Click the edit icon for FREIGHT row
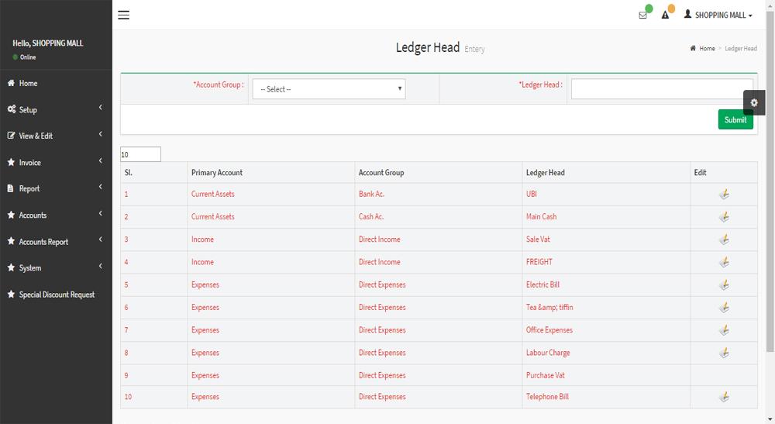Image resolution: width=775 pixels, height=424 pixels. pyautogui.click(x=724, y=262)
